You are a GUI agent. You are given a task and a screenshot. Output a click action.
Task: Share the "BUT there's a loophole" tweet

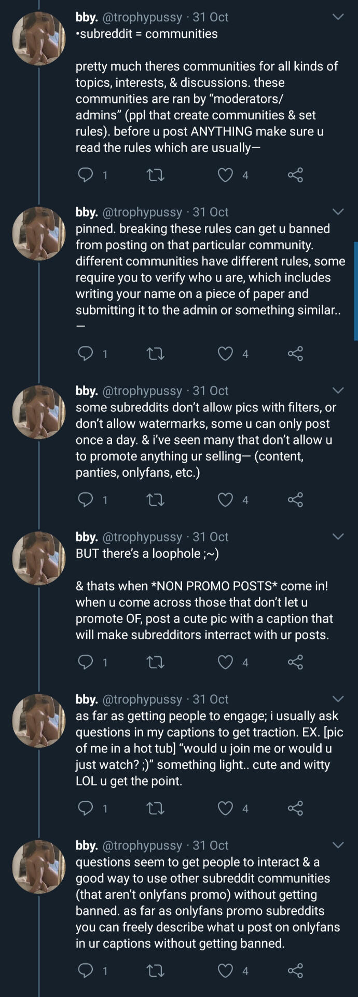point(295,662)
